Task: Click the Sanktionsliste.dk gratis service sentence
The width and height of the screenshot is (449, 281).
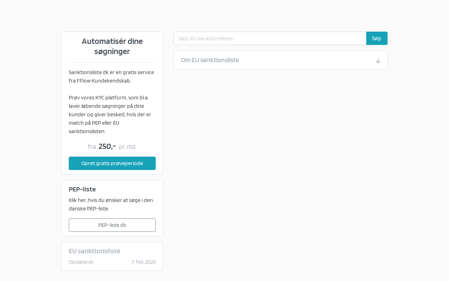Action: tap(111, 72)
